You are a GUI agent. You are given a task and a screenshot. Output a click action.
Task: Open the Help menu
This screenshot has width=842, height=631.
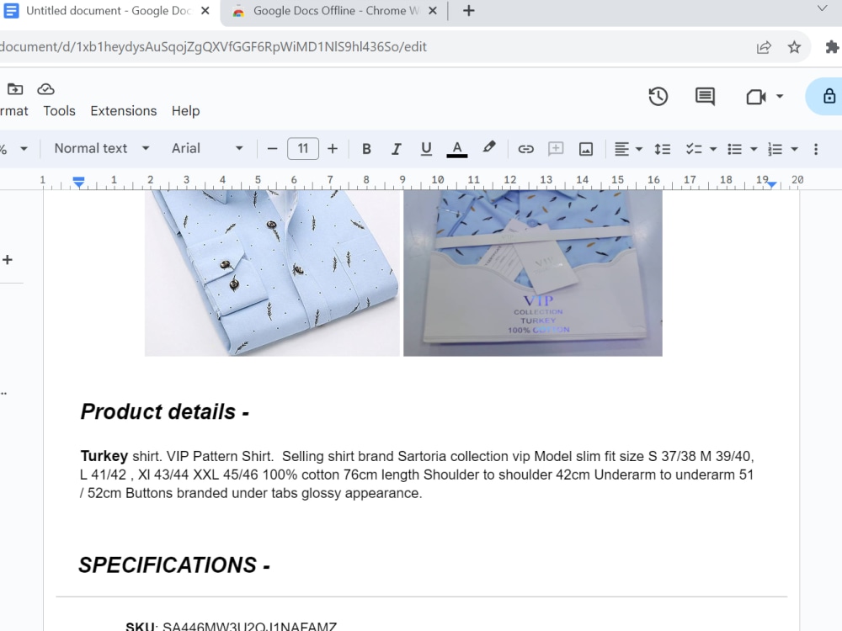coord(186,110)
